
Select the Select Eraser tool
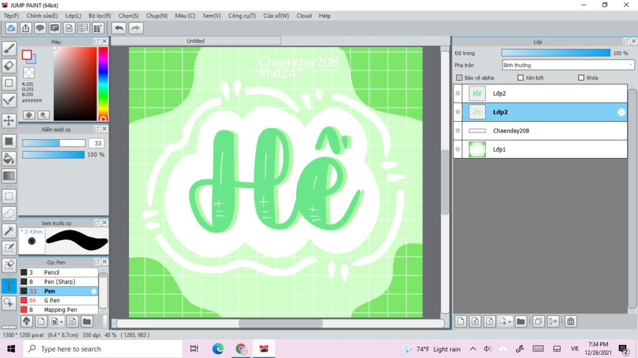tap(9, 265)
